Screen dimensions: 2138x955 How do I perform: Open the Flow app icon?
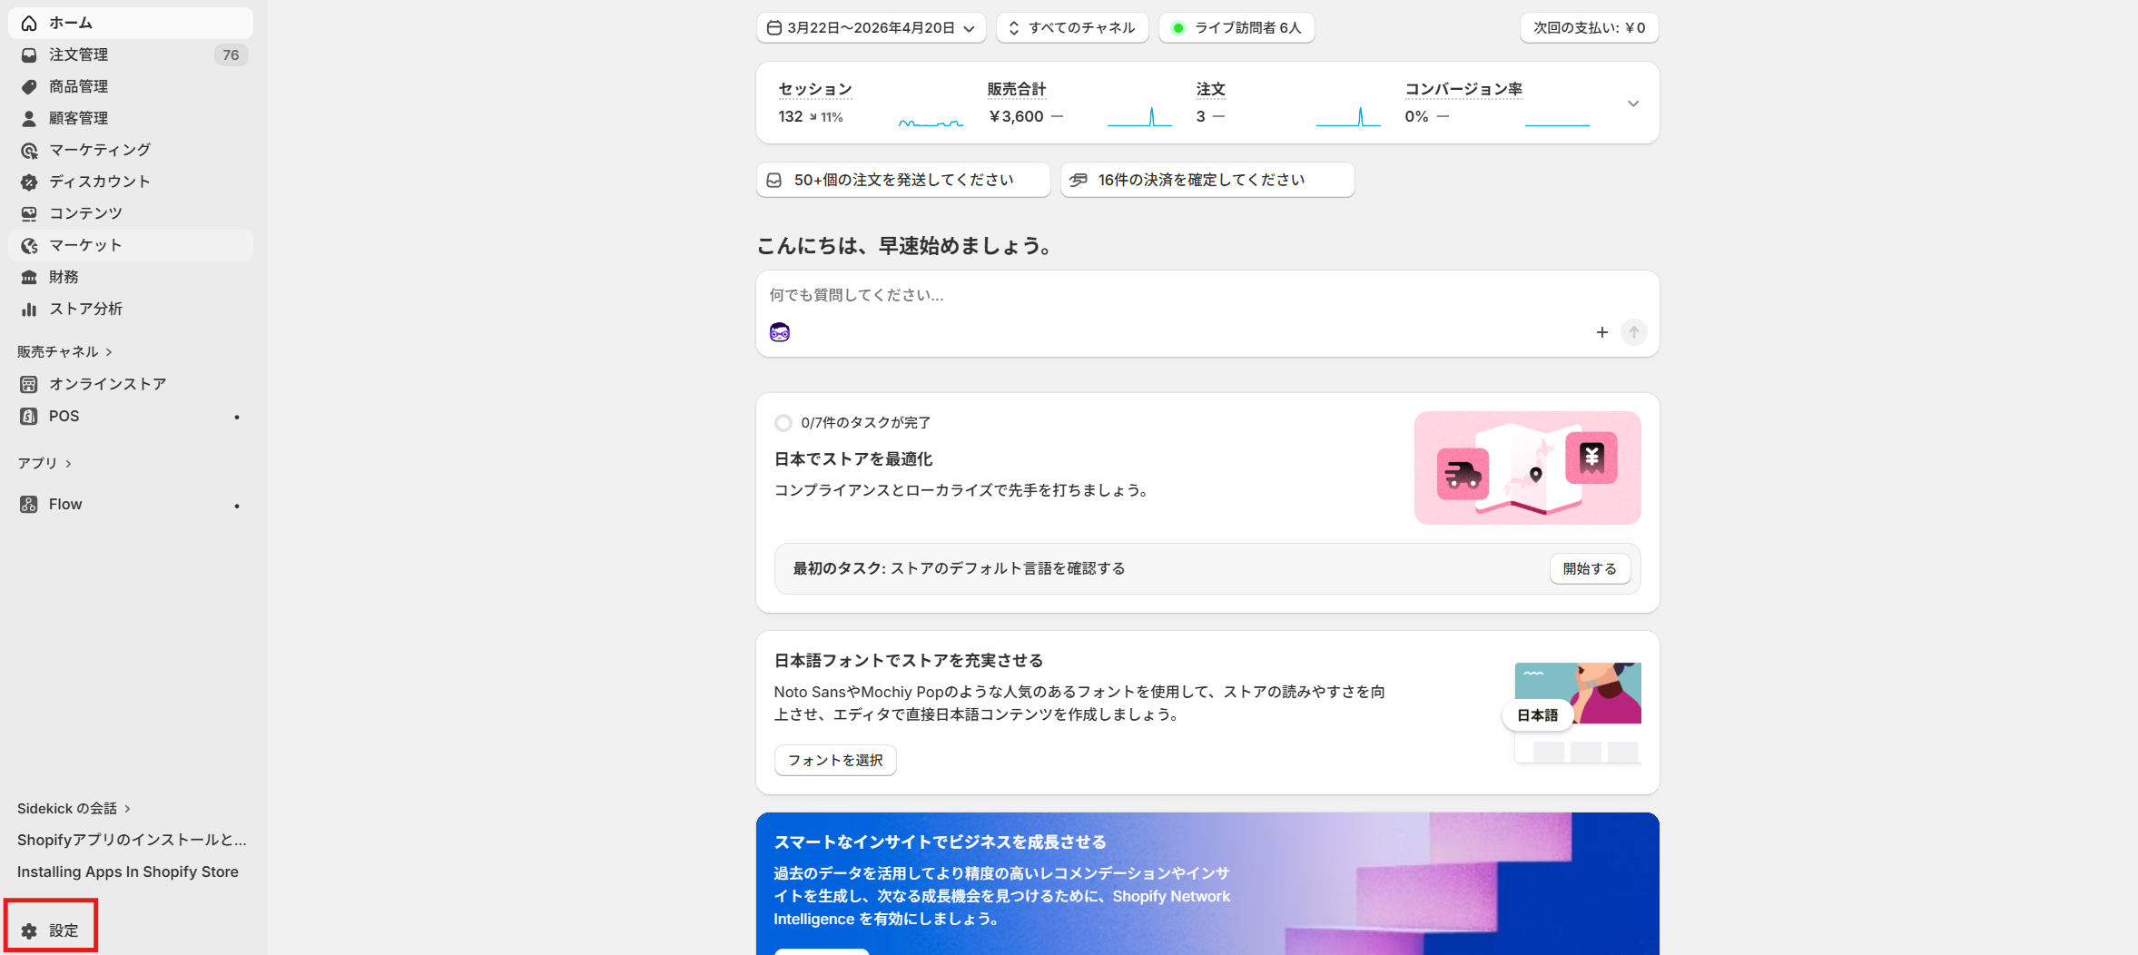[x=28, y=504]
